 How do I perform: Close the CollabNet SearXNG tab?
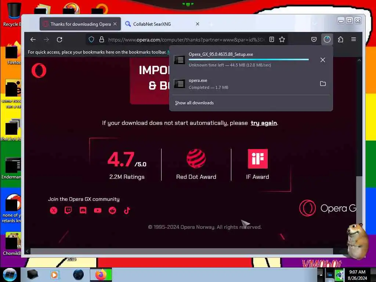click(197, 24)
